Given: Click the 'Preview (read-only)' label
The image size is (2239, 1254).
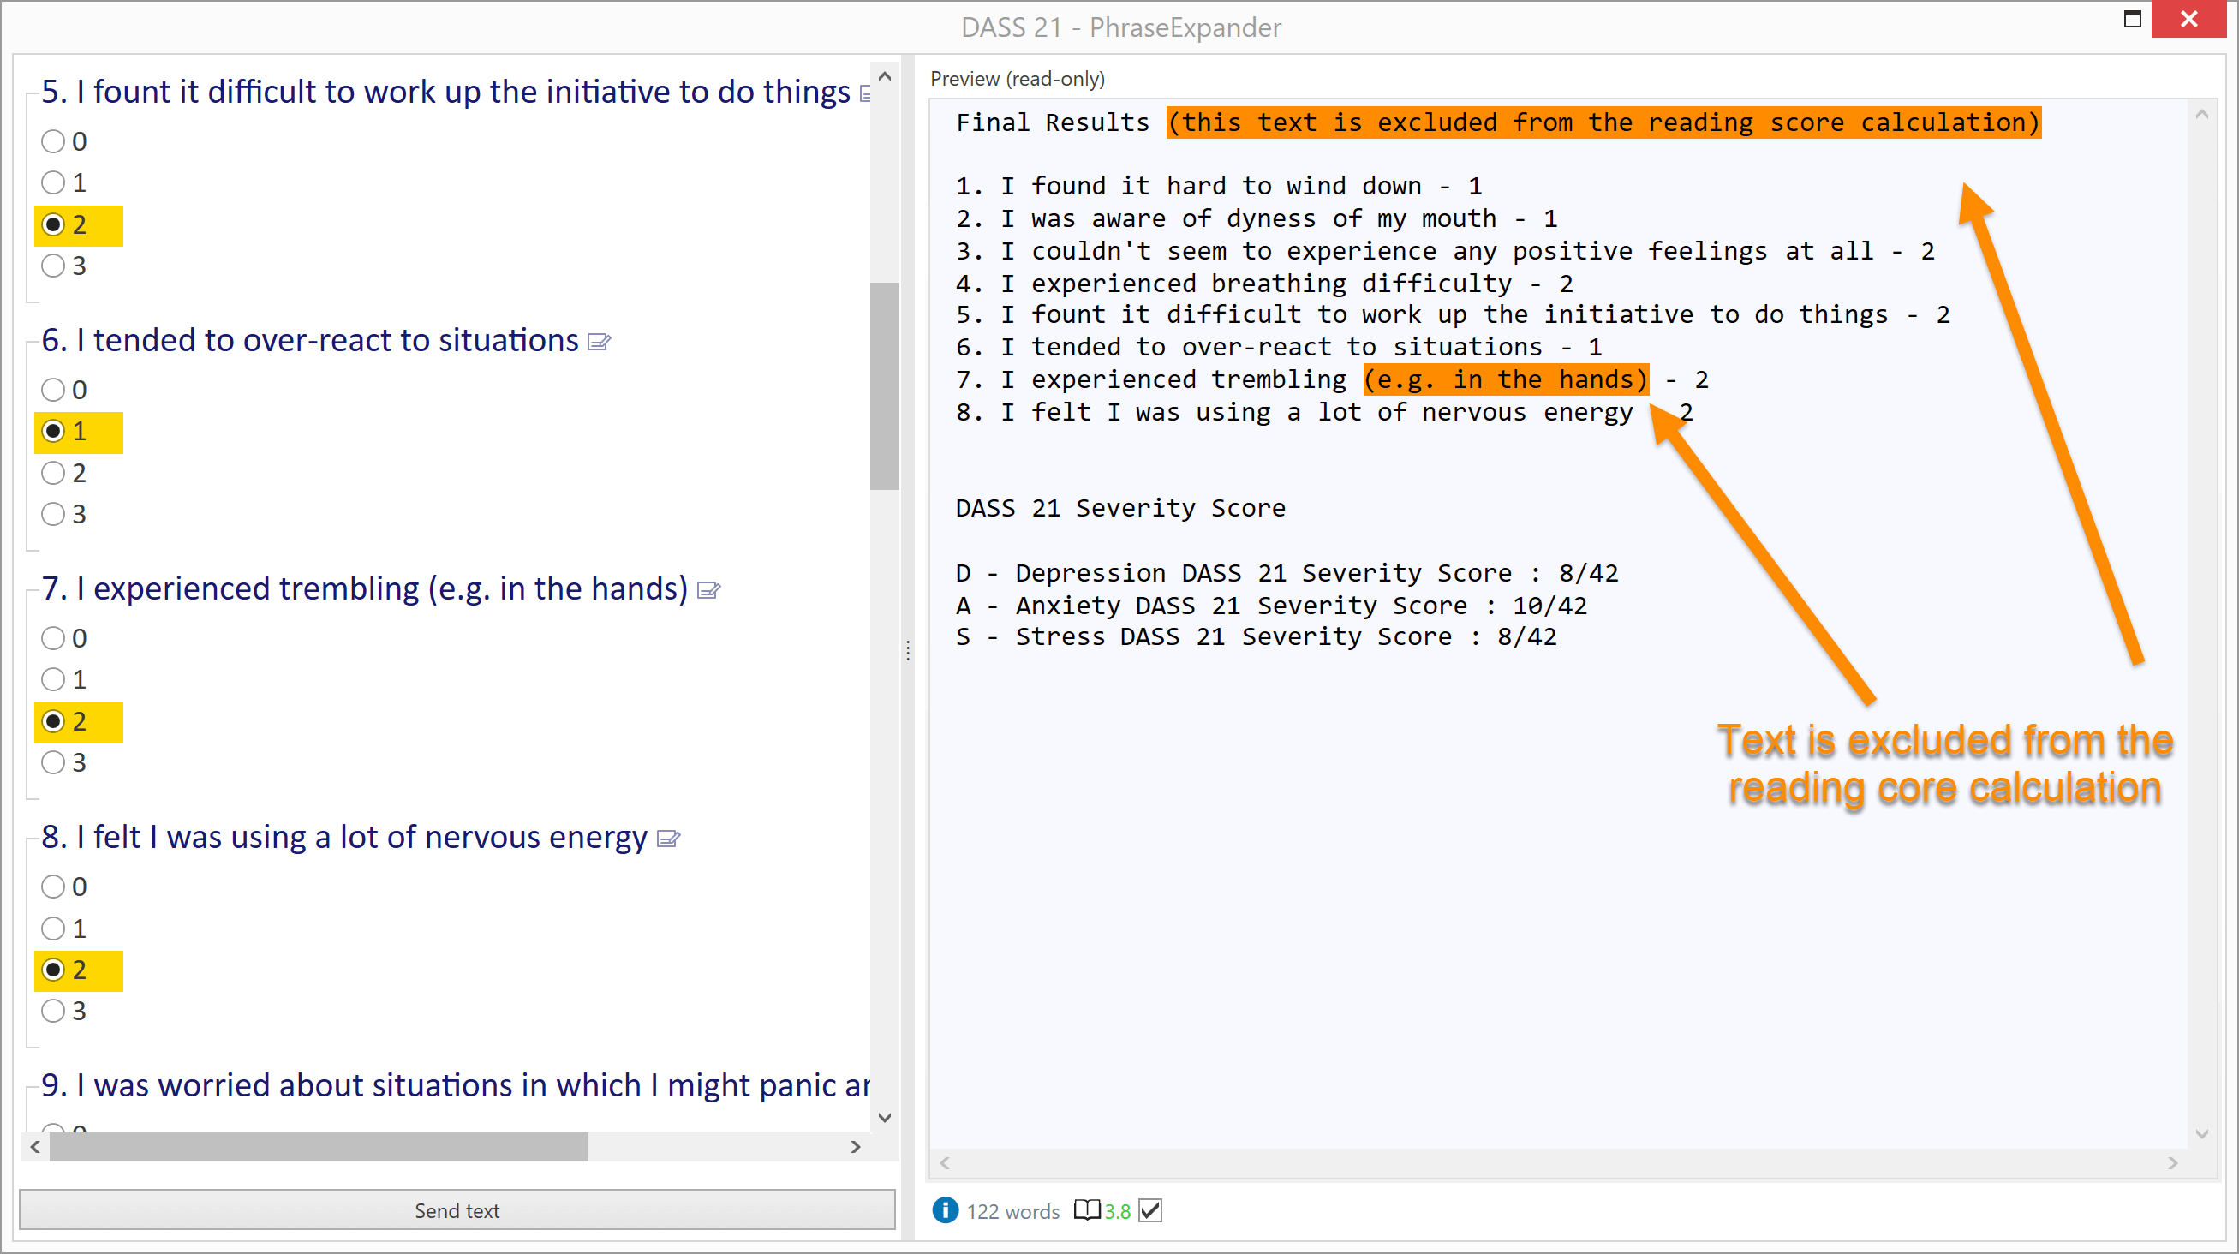Looking at the screenshot, I should (1017, 79).
